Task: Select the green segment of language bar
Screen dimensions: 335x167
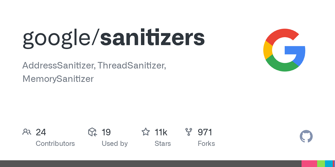Action: (x=321, y=164)
